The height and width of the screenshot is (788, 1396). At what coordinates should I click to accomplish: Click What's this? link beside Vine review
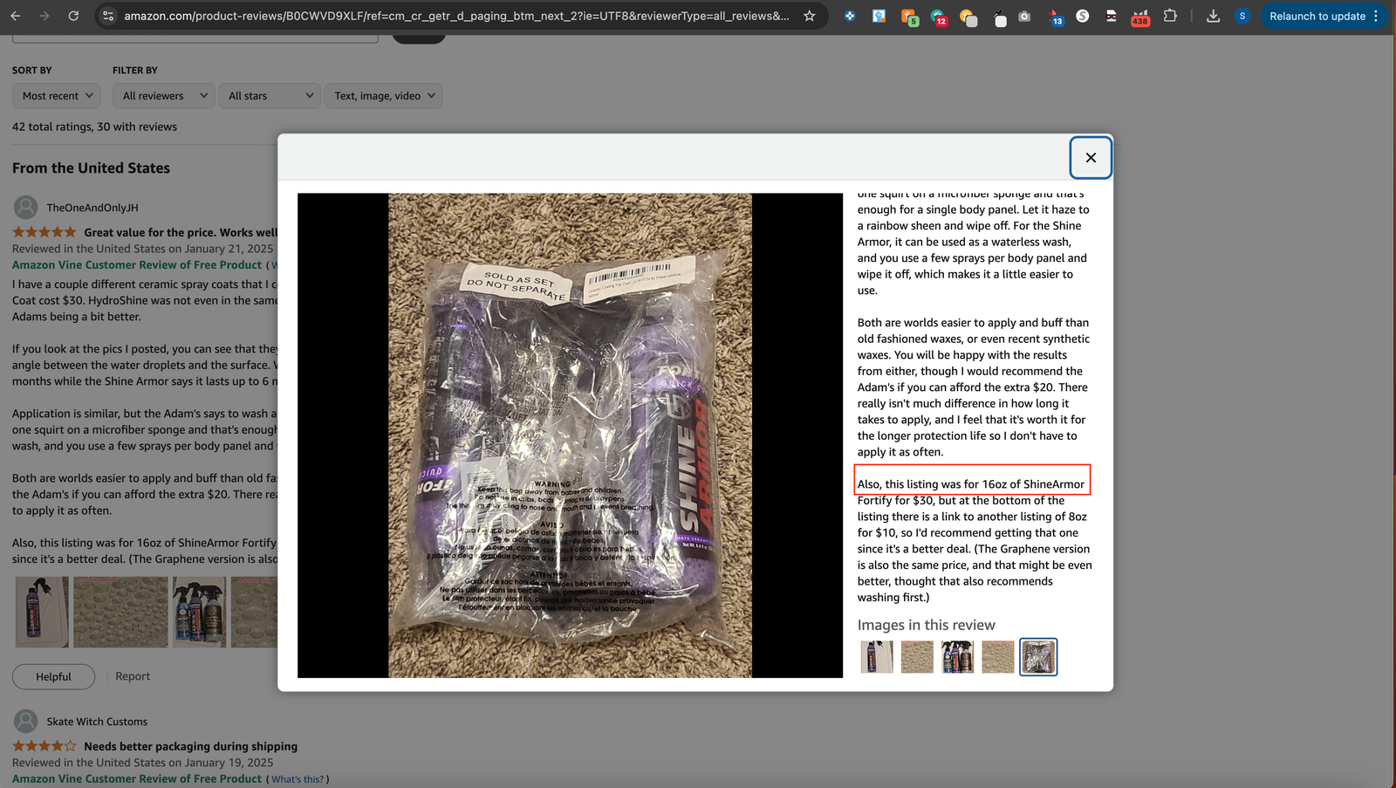[297, 779]
